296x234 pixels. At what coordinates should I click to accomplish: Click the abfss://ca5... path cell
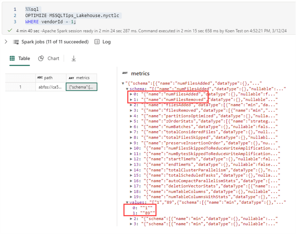51,87
